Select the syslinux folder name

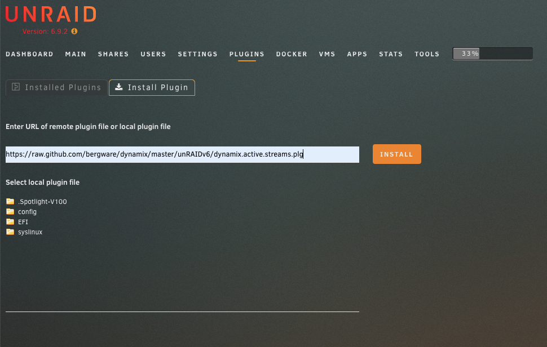(x=30, y=232)
